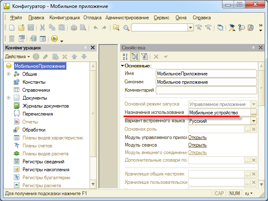Click the configuration tree scrollbar down arrow
This screenshot has width=268, height=201.
(93, 184)
